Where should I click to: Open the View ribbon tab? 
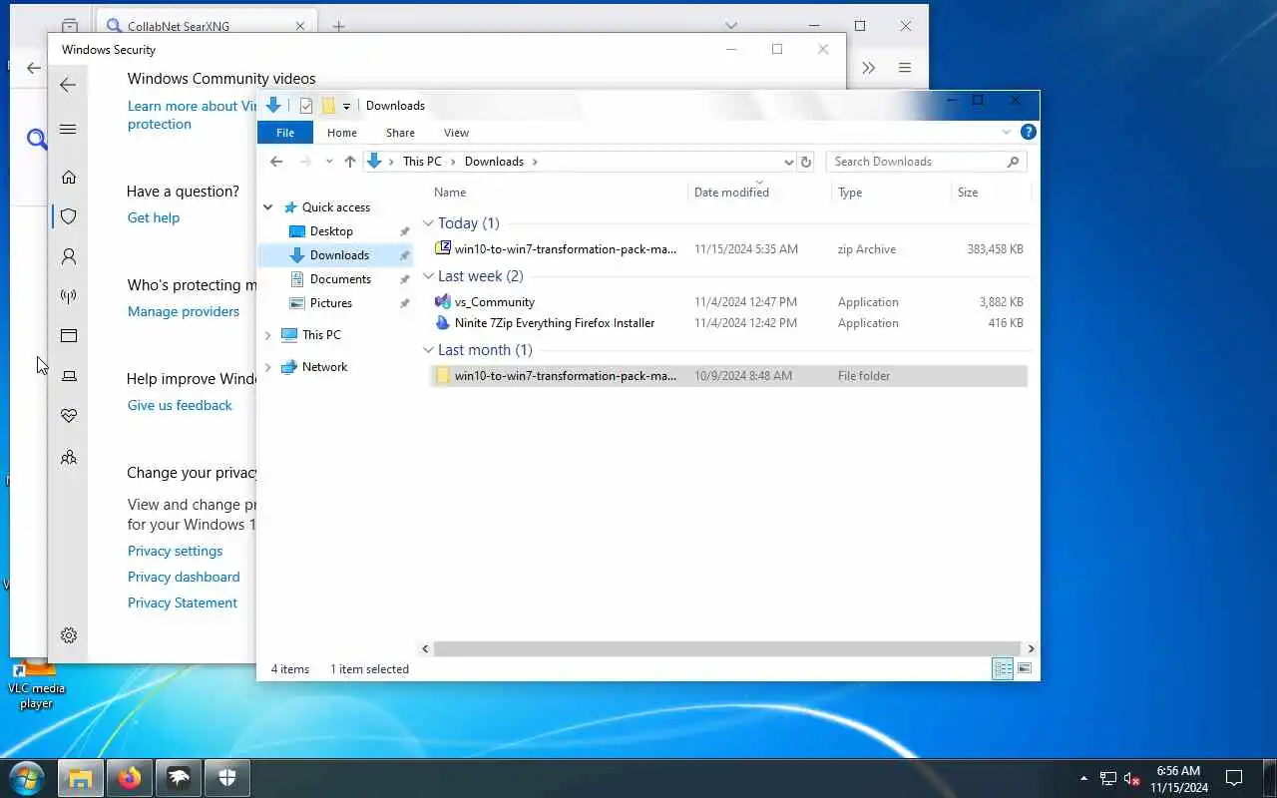point(456,133)
